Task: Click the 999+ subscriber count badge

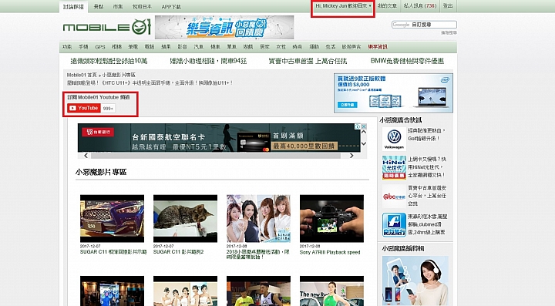Action: (x=109, y=109)
